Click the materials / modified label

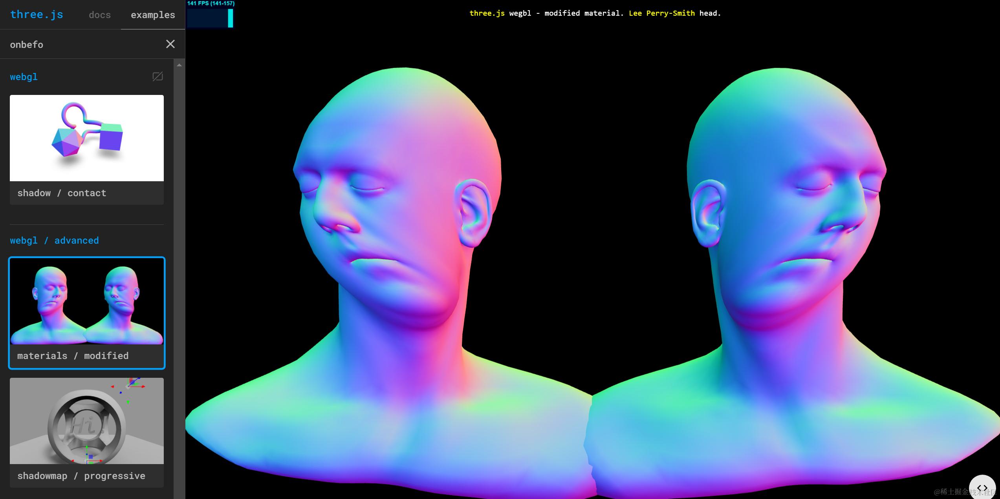click(x=73, y=356)
